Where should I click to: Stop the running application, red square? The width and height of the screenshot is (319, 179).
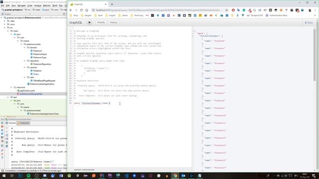click(x=2, y=127)
